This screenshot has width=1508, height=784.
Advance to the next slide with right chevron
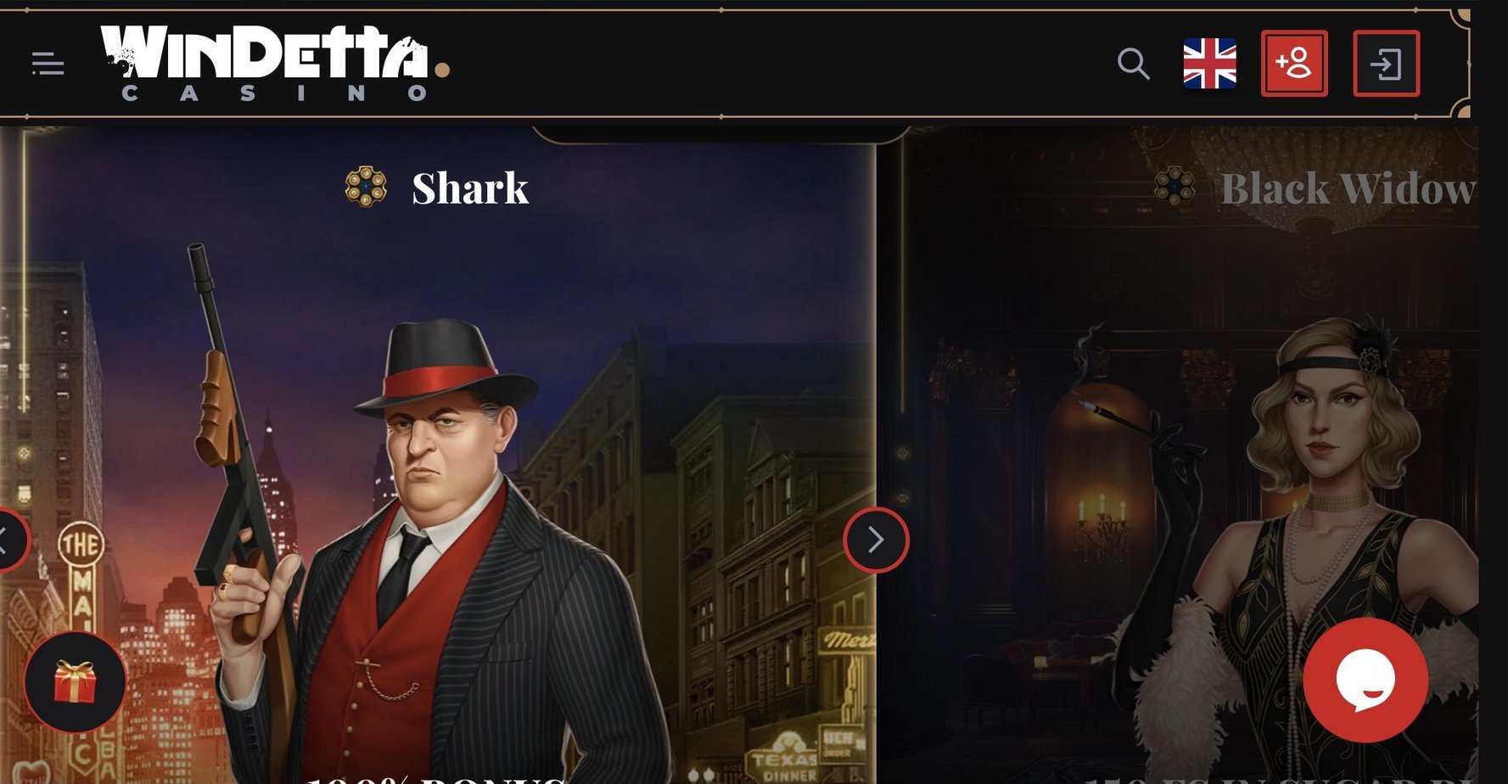pos(876,540)
